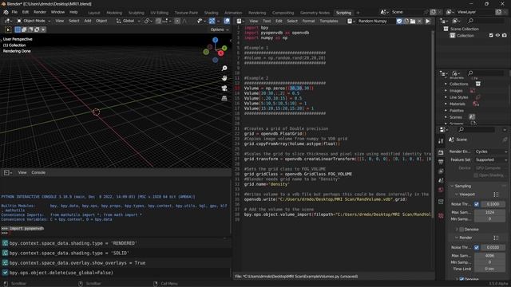Toggle viewport overlays button in header
This screenshot has height=287, width=511.
coord(227,22)
